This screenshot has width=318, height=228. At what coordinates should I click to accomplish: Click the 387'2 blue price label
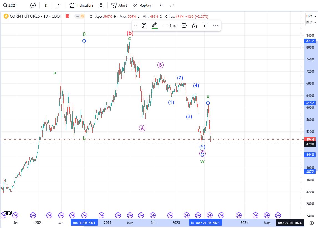[x=310, y=172]
